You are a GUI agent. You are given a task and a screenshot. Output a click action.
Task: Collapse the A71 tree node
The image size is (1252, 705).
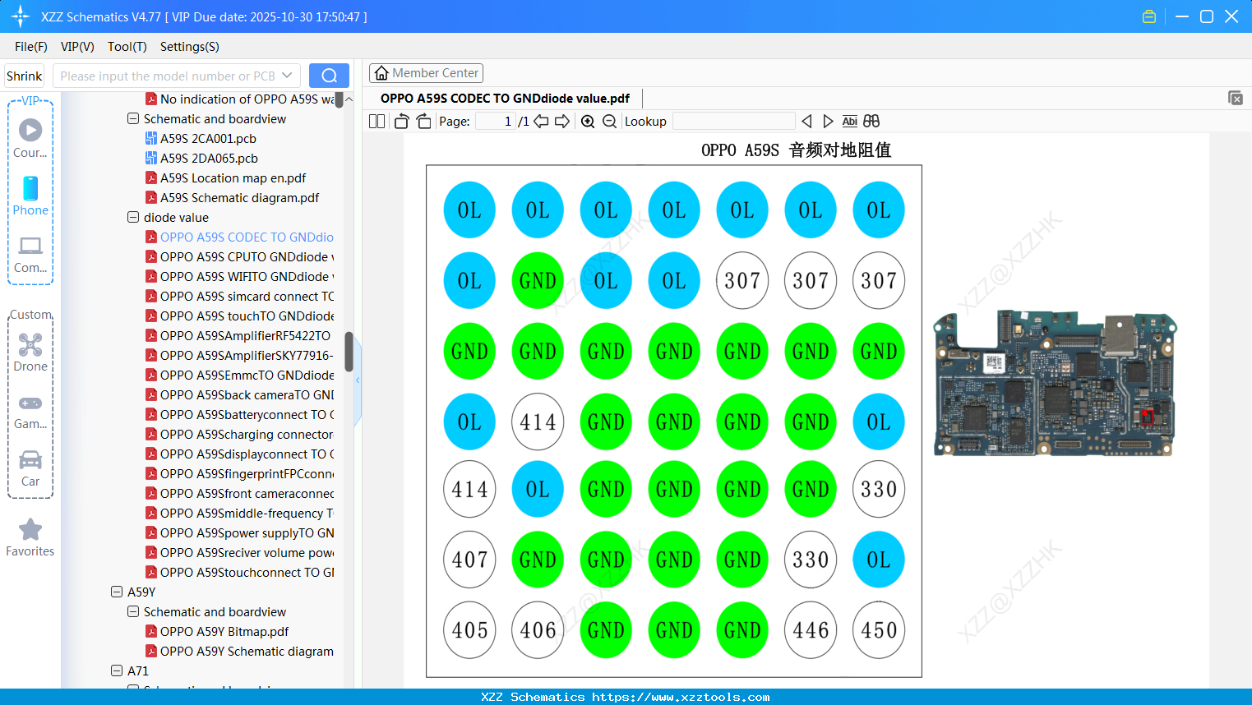pos(117,671)
